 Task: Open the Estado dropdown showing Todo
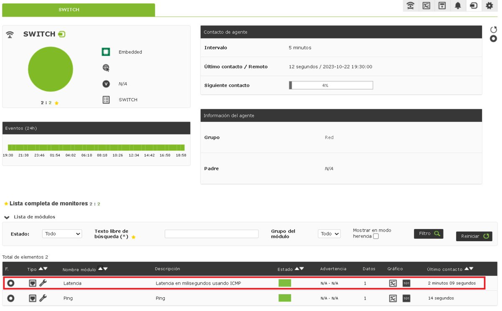click(62, 234)
